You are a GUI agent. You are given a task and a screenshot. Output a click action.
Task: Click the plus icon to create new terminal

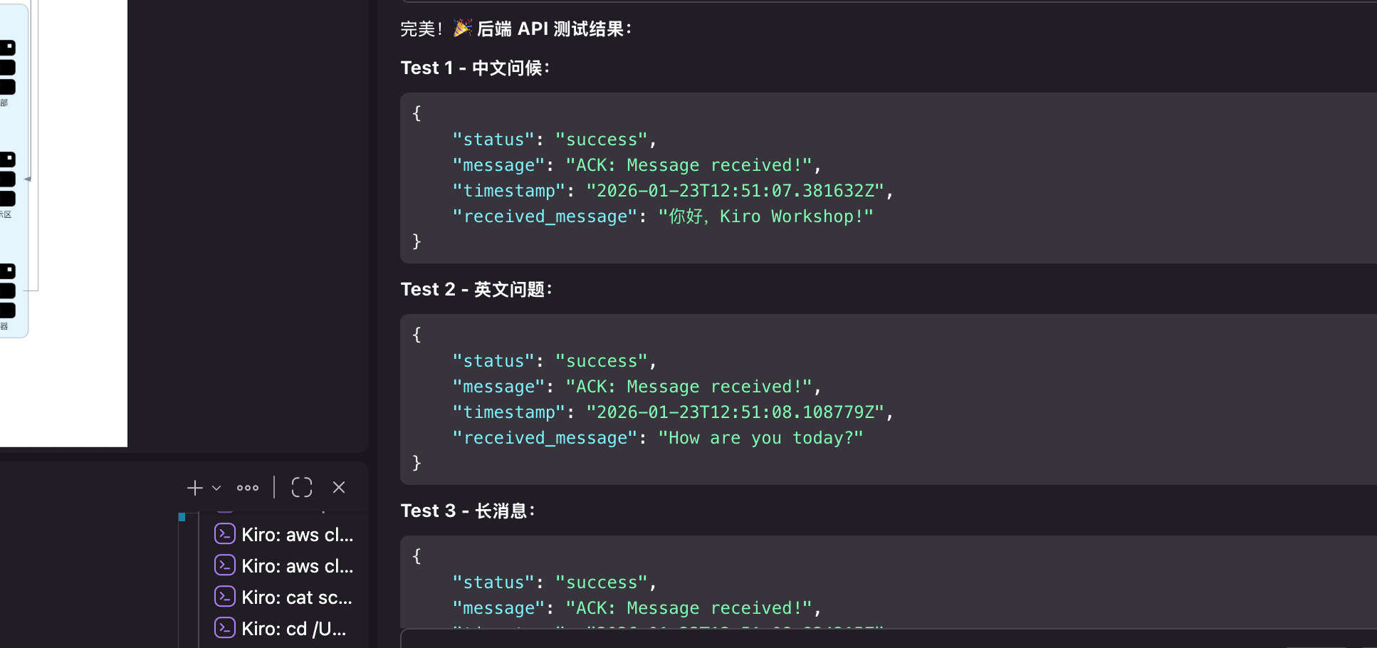pyautogui.click(x=194, y=488)
